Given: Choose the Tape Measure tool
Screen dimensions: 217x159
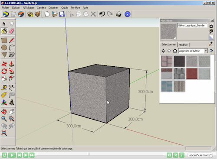Looking at the screenshot, I should 4,88.
